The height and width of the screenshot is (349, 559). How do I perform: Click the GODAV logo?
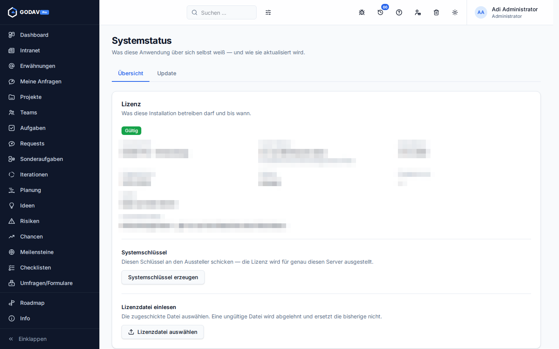click(x=28, y=12)
